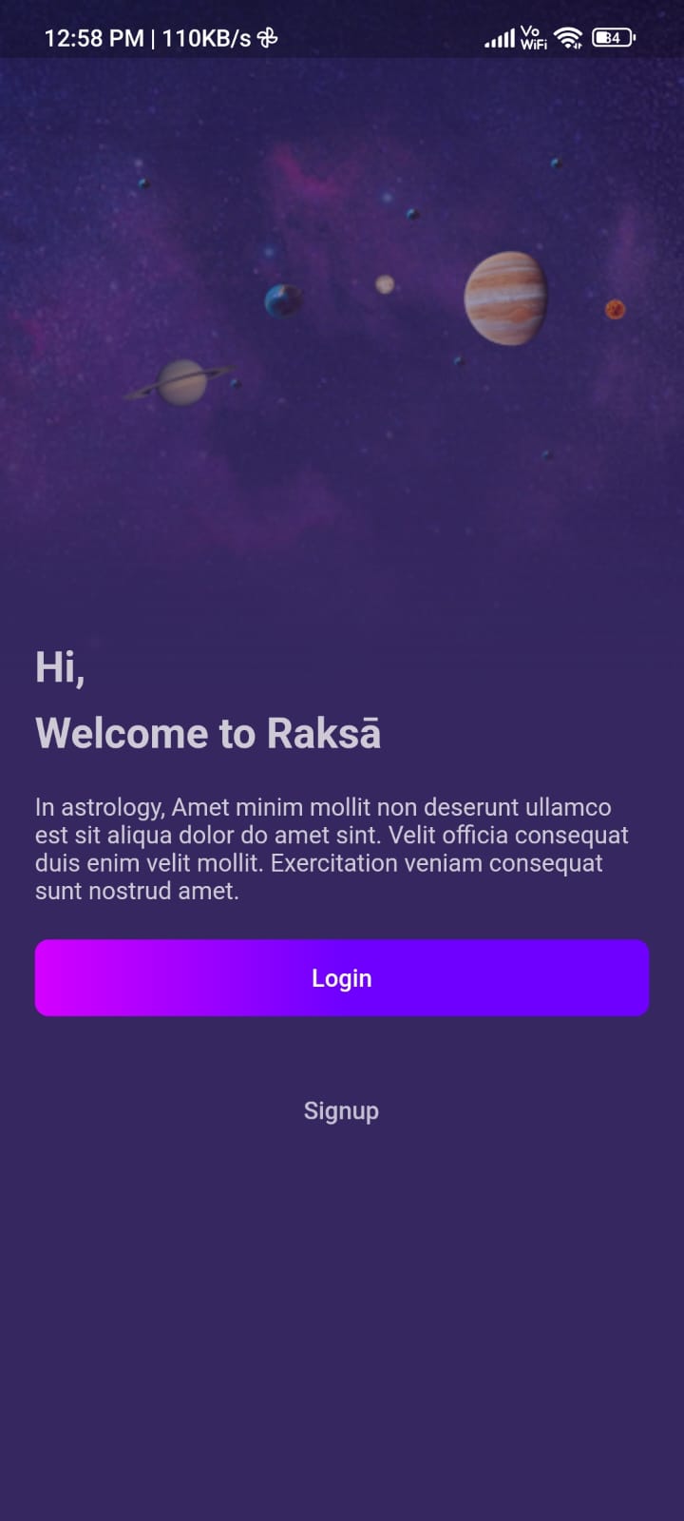The width and height of the screenshot is (684, 1521).
Task: Tap the Jupiter planet image
Action: click(505, 298)
